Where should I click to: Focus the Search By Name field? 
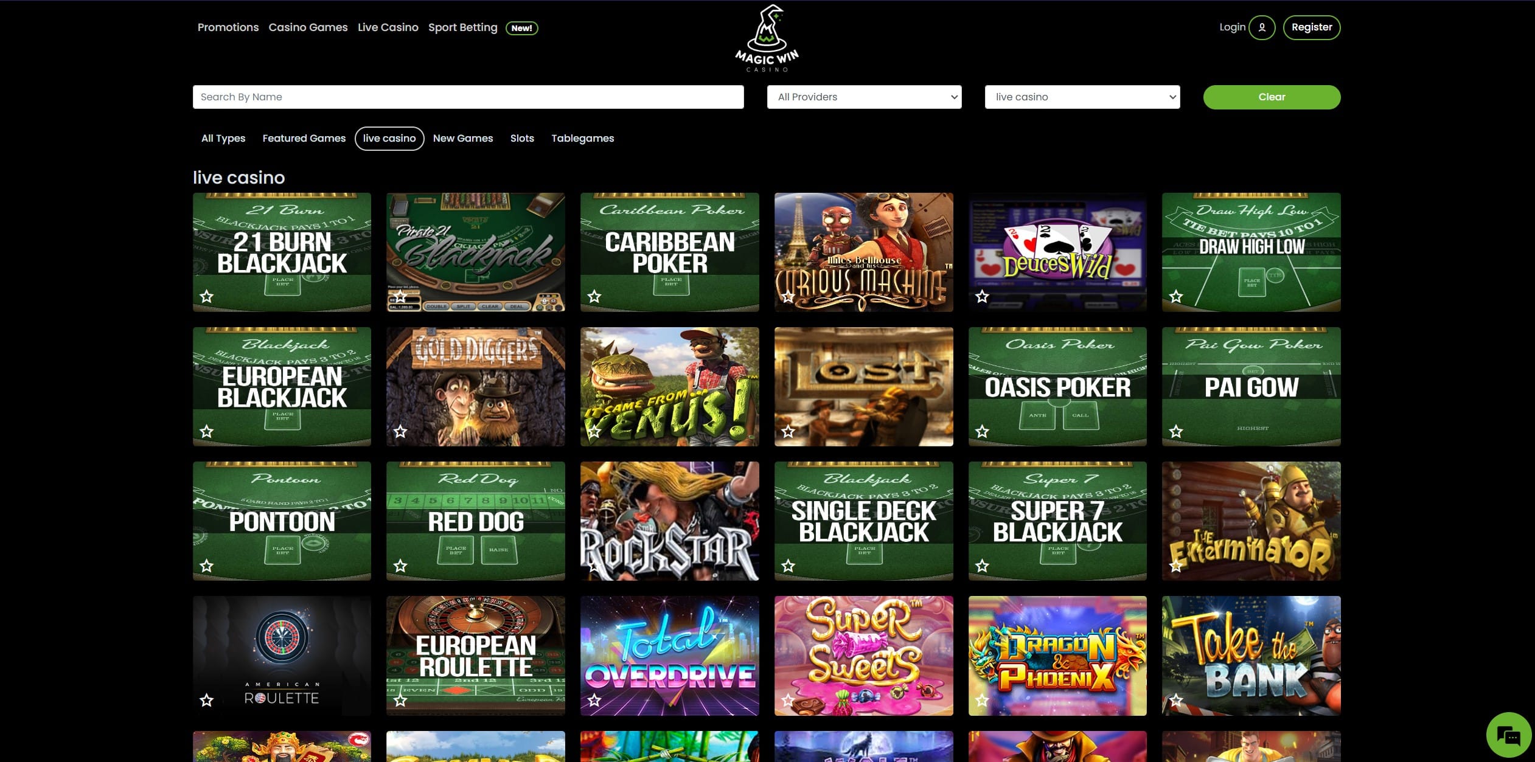pos(468,97)
